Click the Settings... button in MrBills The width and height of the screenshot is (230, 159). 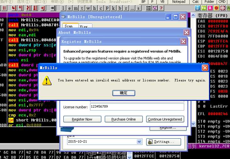(163, 142)
